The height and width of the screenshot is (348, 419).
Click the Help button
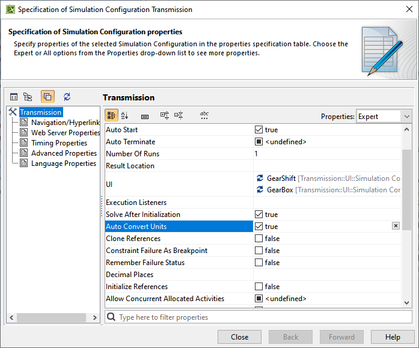click(x=393, y=337)
